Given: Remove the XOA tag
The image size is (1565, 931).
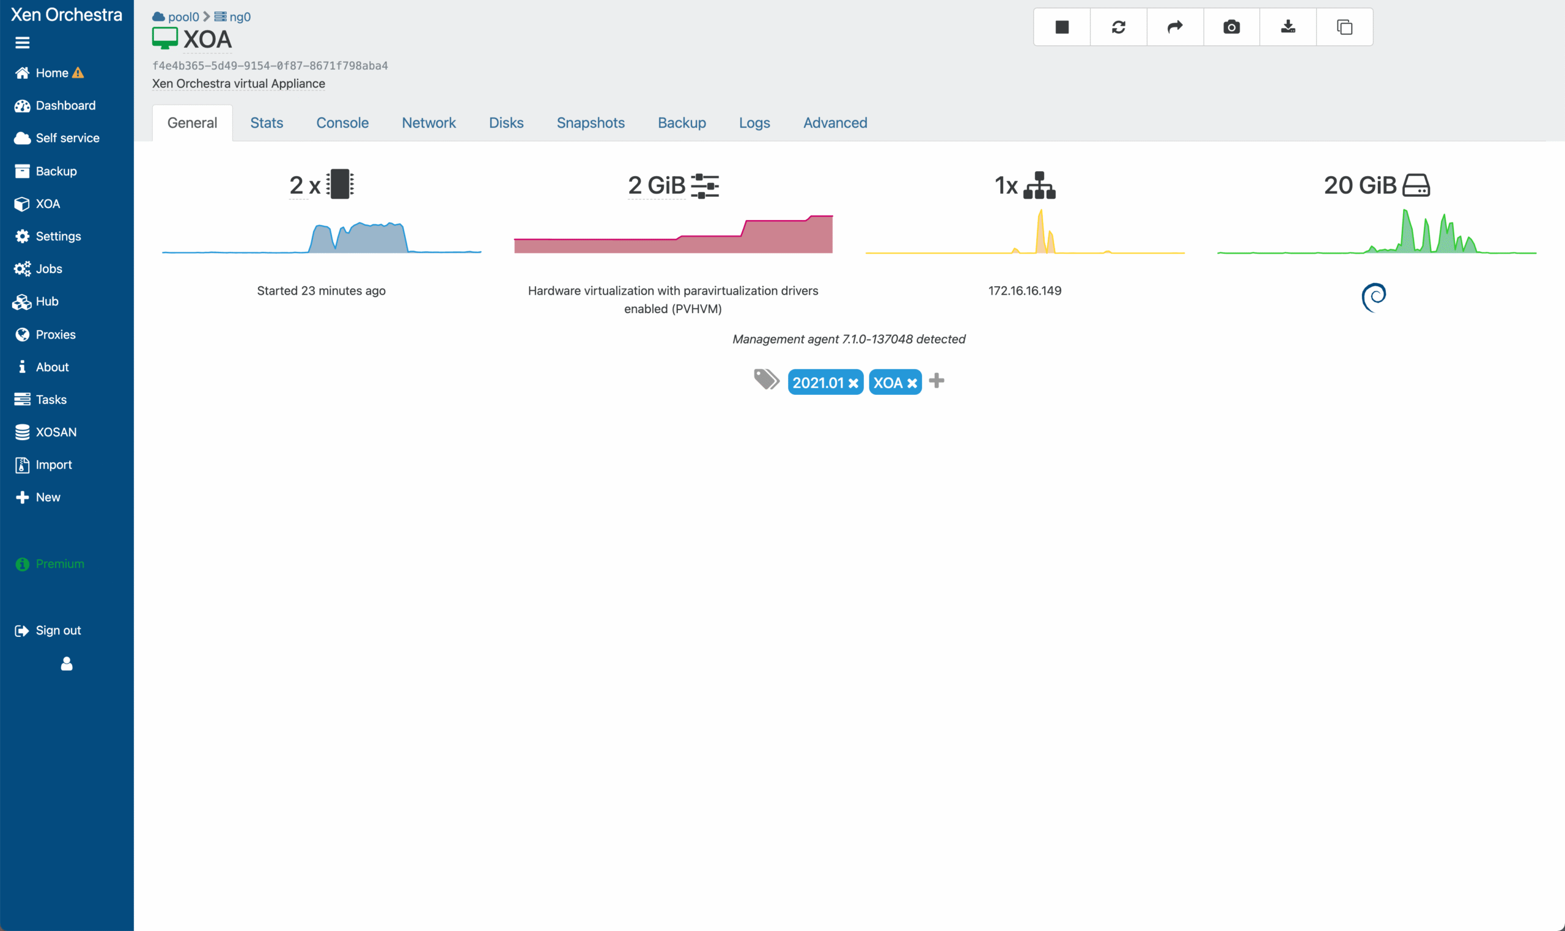Looking at the screenshot, I should pyautogui.click(x=912, y=383).
